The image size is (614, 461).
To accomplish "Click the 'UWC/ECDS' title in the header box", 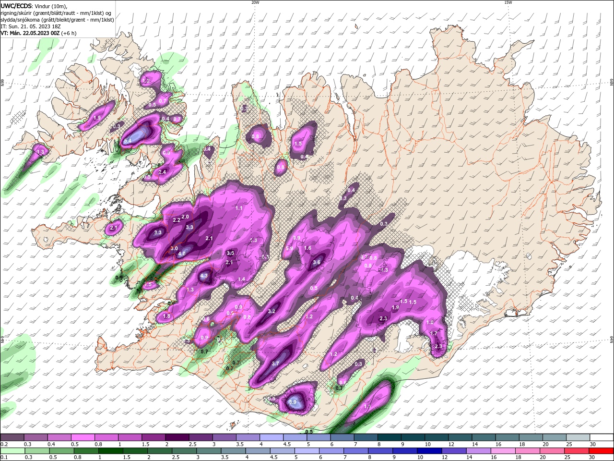I will (x=16, y=6).
